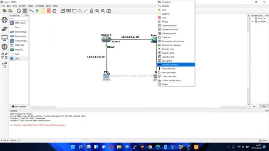Viewport: 269px width, 151px height.
Task: Browse all devices sidebar icon
Action: pyautogui.click(x=5, y=56)
